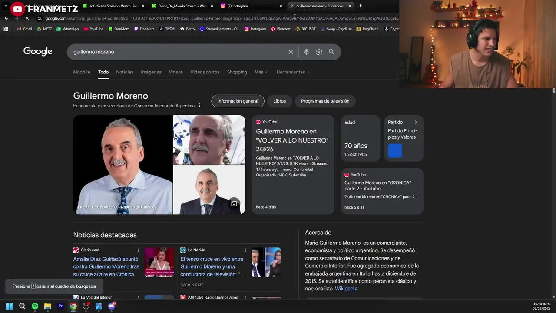Viewport: 556px width, 313px height.
Task: Click the Libros chip
Action: click(279, 101)
